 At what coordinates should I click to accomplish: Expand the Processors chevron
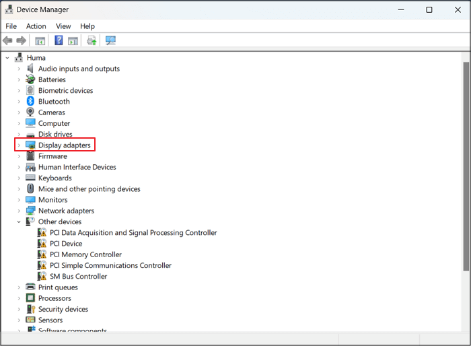pyautogui.click(x=19, y=298)
